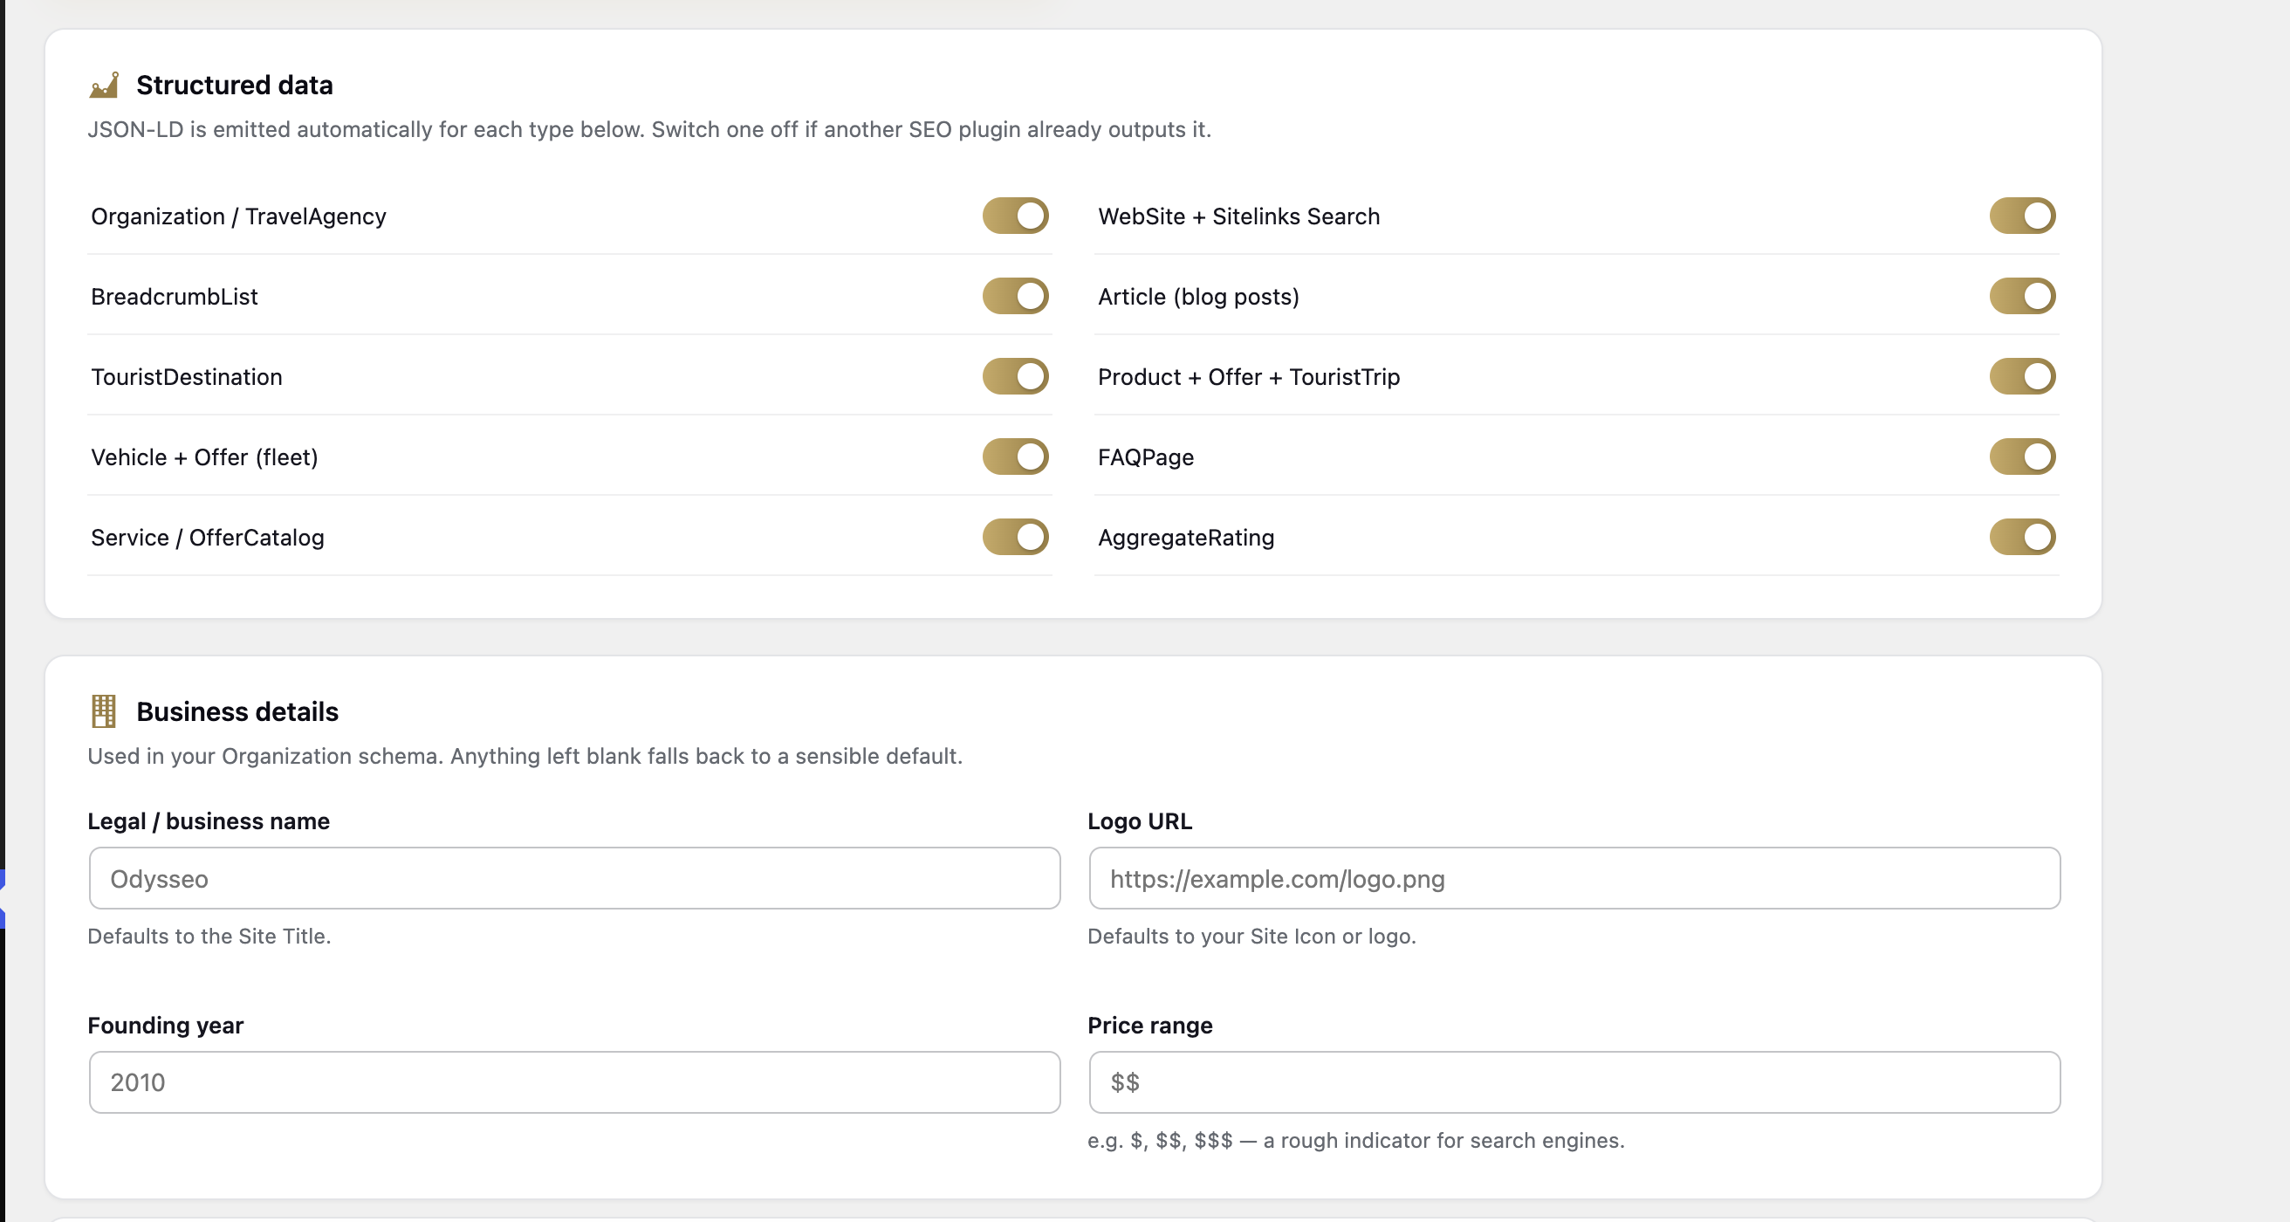The height and width of the screenshot is (1222, 2290).
Task: Click the TouristDestination label
Action: pyautogui.click(x=187, y=377)
